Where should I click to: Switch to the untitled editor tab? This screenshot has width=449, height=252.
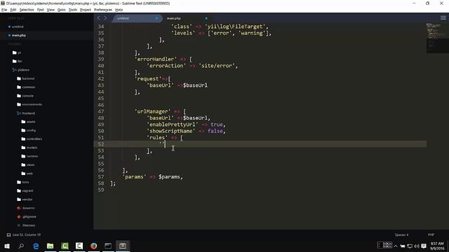tap(136, 18)
